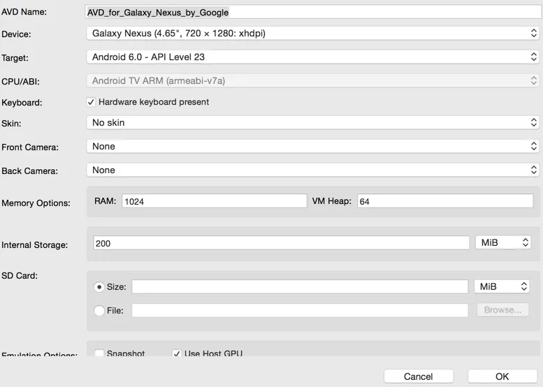
Task: Click the 'Internal Storage:' label
Action: pyautogui.click(x=35, y=245)
